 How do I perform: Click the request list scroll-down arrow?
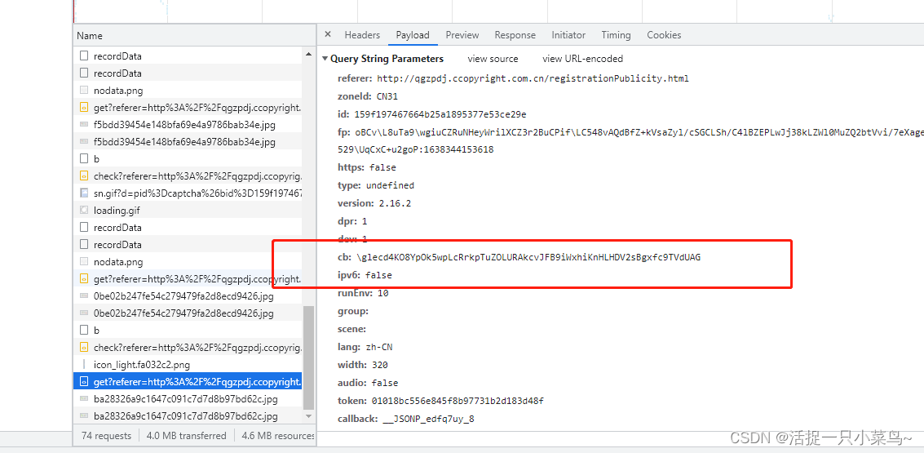click(x=308, y=416)
